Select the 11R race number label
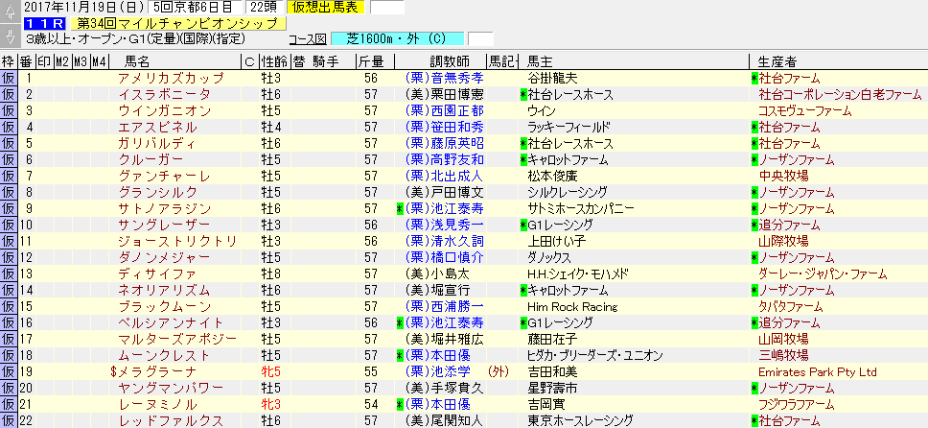The image size is (928, 428). (x=45, y=24)
